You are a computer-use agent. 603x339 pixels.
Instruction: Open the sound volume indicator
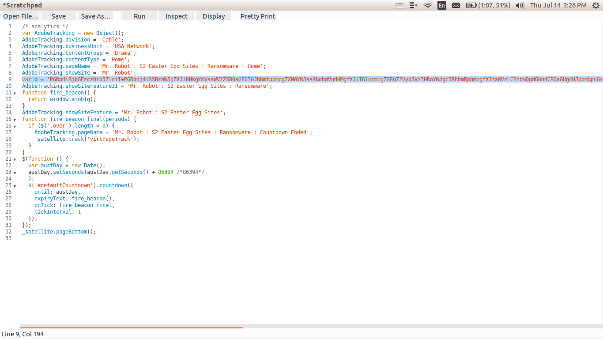coord(520,5)
